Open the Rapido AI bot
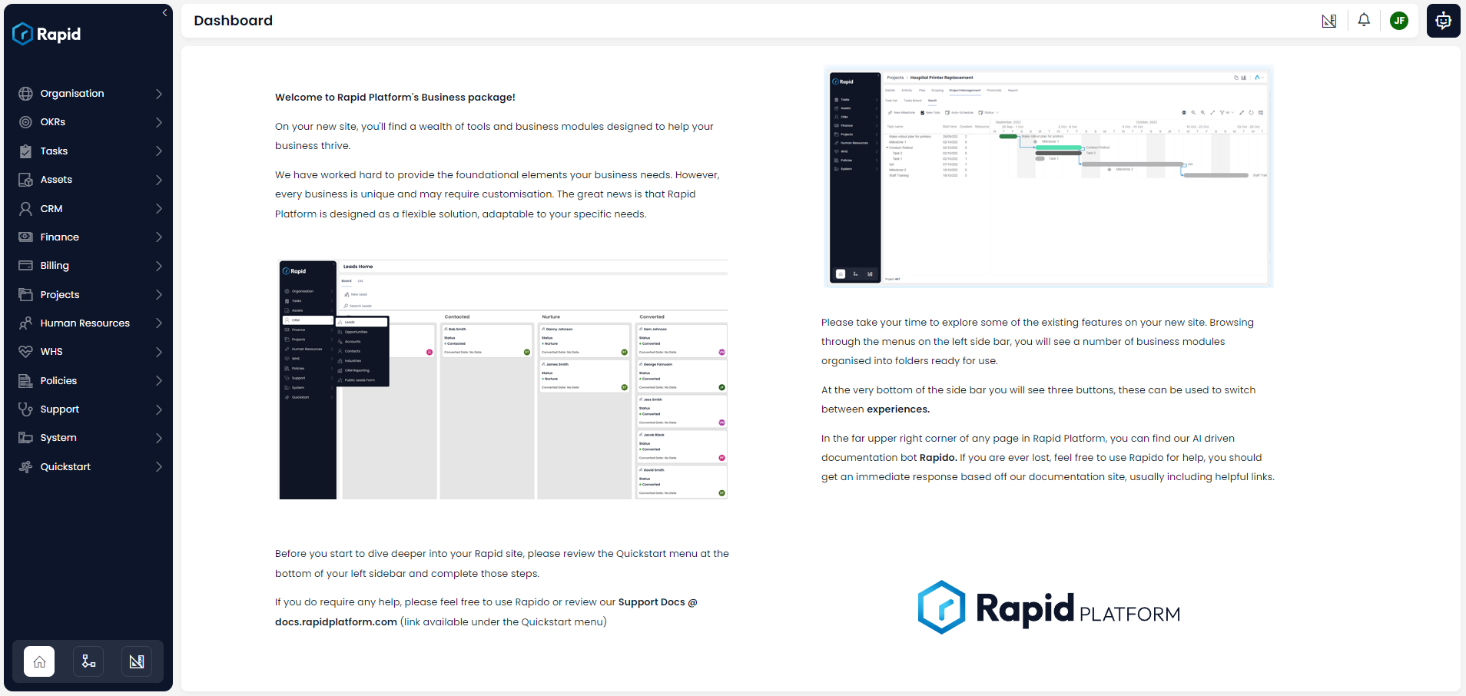 (1444, 21)
